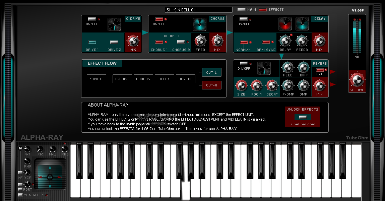Click the preset name field SIN BELL 01

pos(198,10)
